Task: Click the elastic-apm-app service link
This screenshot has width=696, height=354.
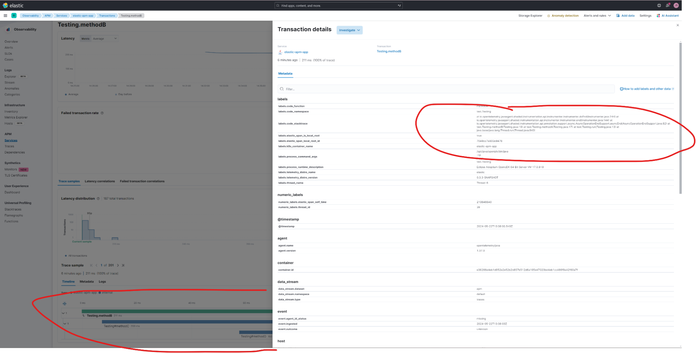Action: [x=296, y=52]
